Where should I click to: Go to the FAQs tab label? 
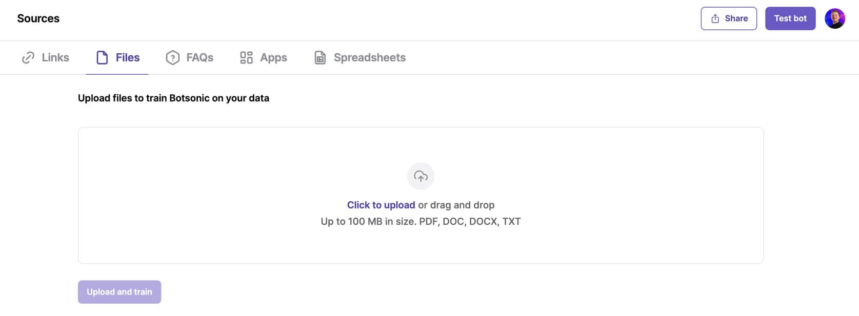click(199, 58)
